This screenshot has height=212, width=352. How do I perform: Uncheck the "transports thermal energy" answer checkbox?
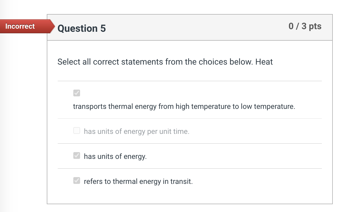pos(76,93)
